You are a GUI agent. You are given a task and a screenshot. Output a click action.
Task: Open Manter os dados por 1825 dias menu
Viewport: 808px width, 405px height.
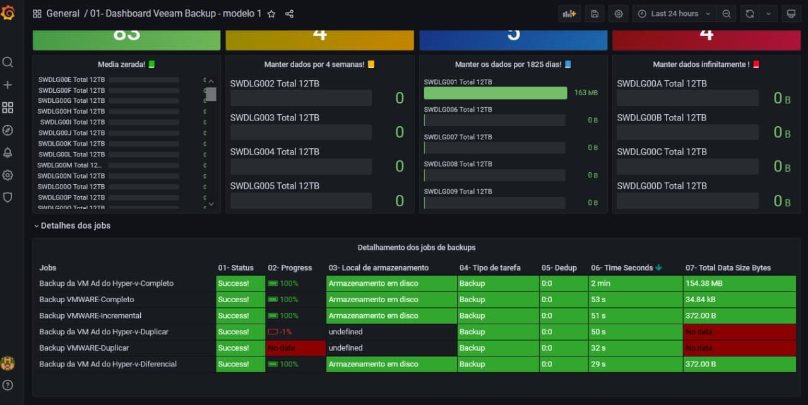tap(513, 64)
